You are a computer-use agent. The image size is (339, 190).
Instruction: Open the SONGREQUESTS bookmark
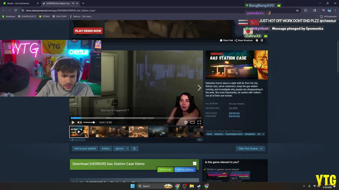pos(27,16)
